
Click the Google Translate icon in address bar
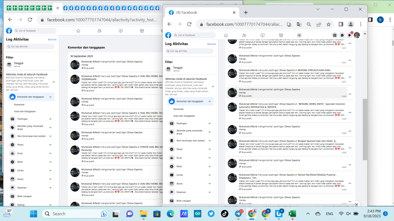[299, 24]
